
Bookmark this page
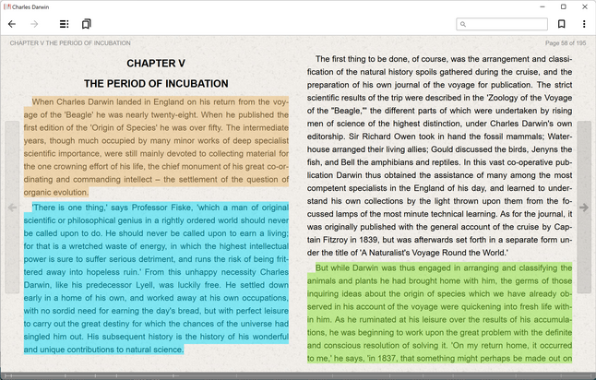click(561, 24)
